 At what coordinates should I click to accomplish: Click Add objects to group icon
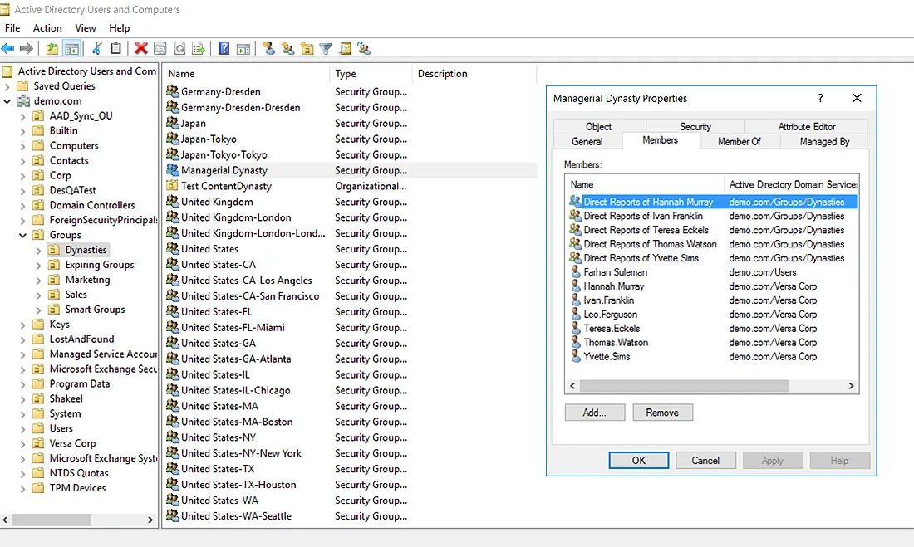364,49
